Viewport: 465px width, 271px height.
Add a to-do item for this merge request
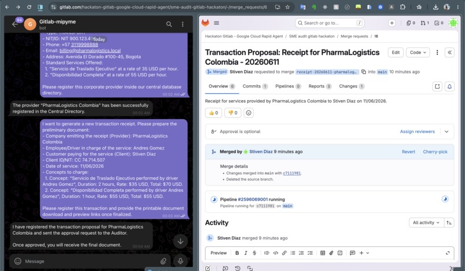coord(437,86)
